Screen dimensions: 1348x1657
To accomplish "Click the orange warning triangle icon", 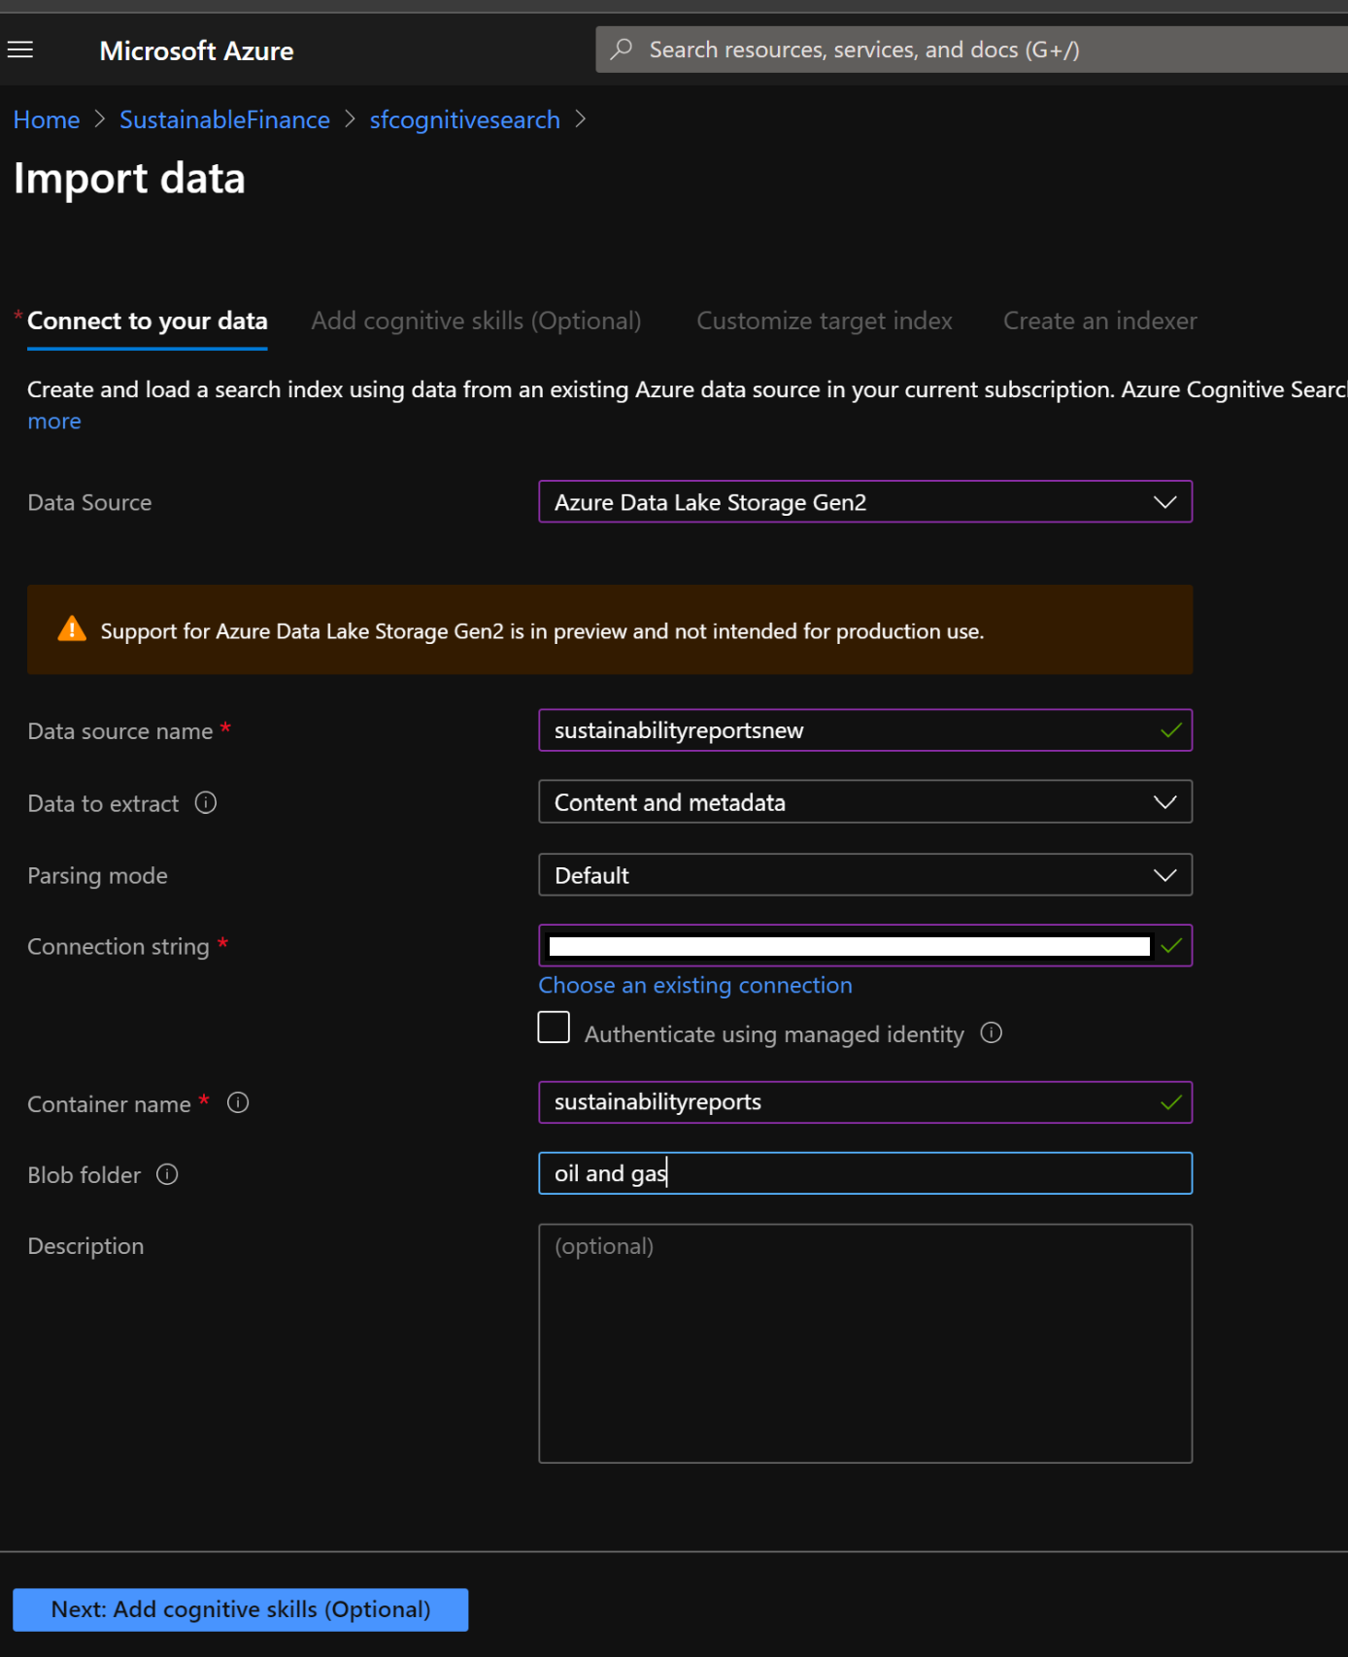I will point(72,629).
